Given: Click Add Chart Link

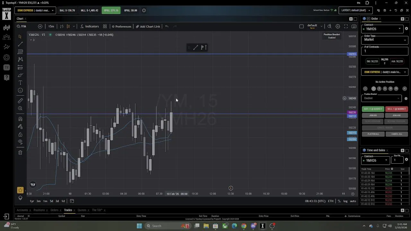Looking at the screenshot, I should coord(148,26).
